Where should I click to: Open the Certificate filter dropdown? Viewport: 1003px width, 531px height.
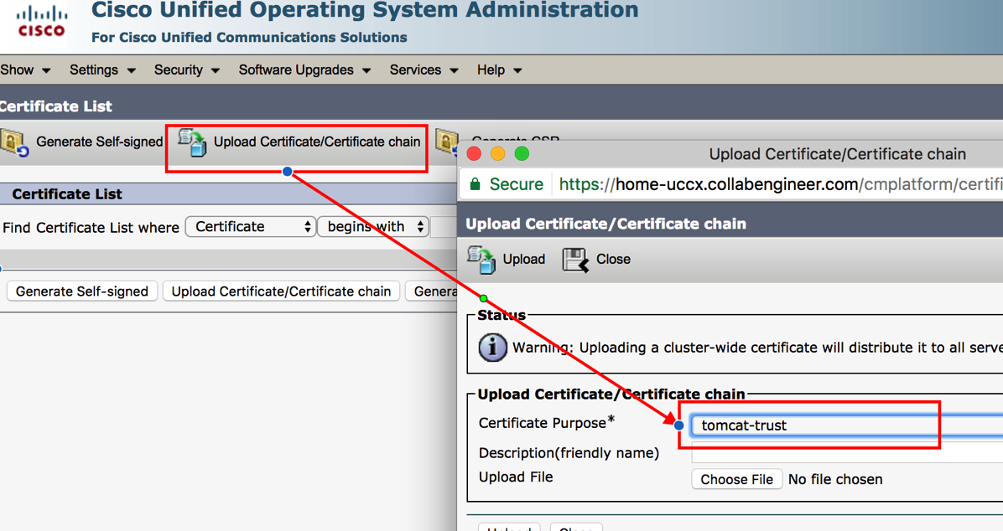click(x=250, y=227)
